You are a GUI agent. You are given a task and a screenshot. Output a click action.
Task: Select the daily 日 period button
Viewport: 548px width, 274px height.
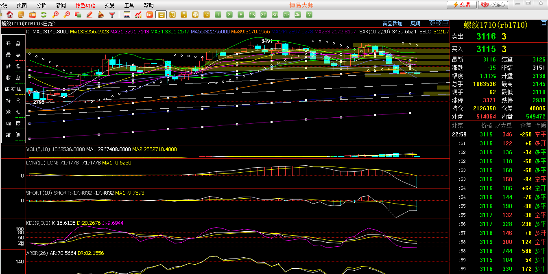click(161, 15)
